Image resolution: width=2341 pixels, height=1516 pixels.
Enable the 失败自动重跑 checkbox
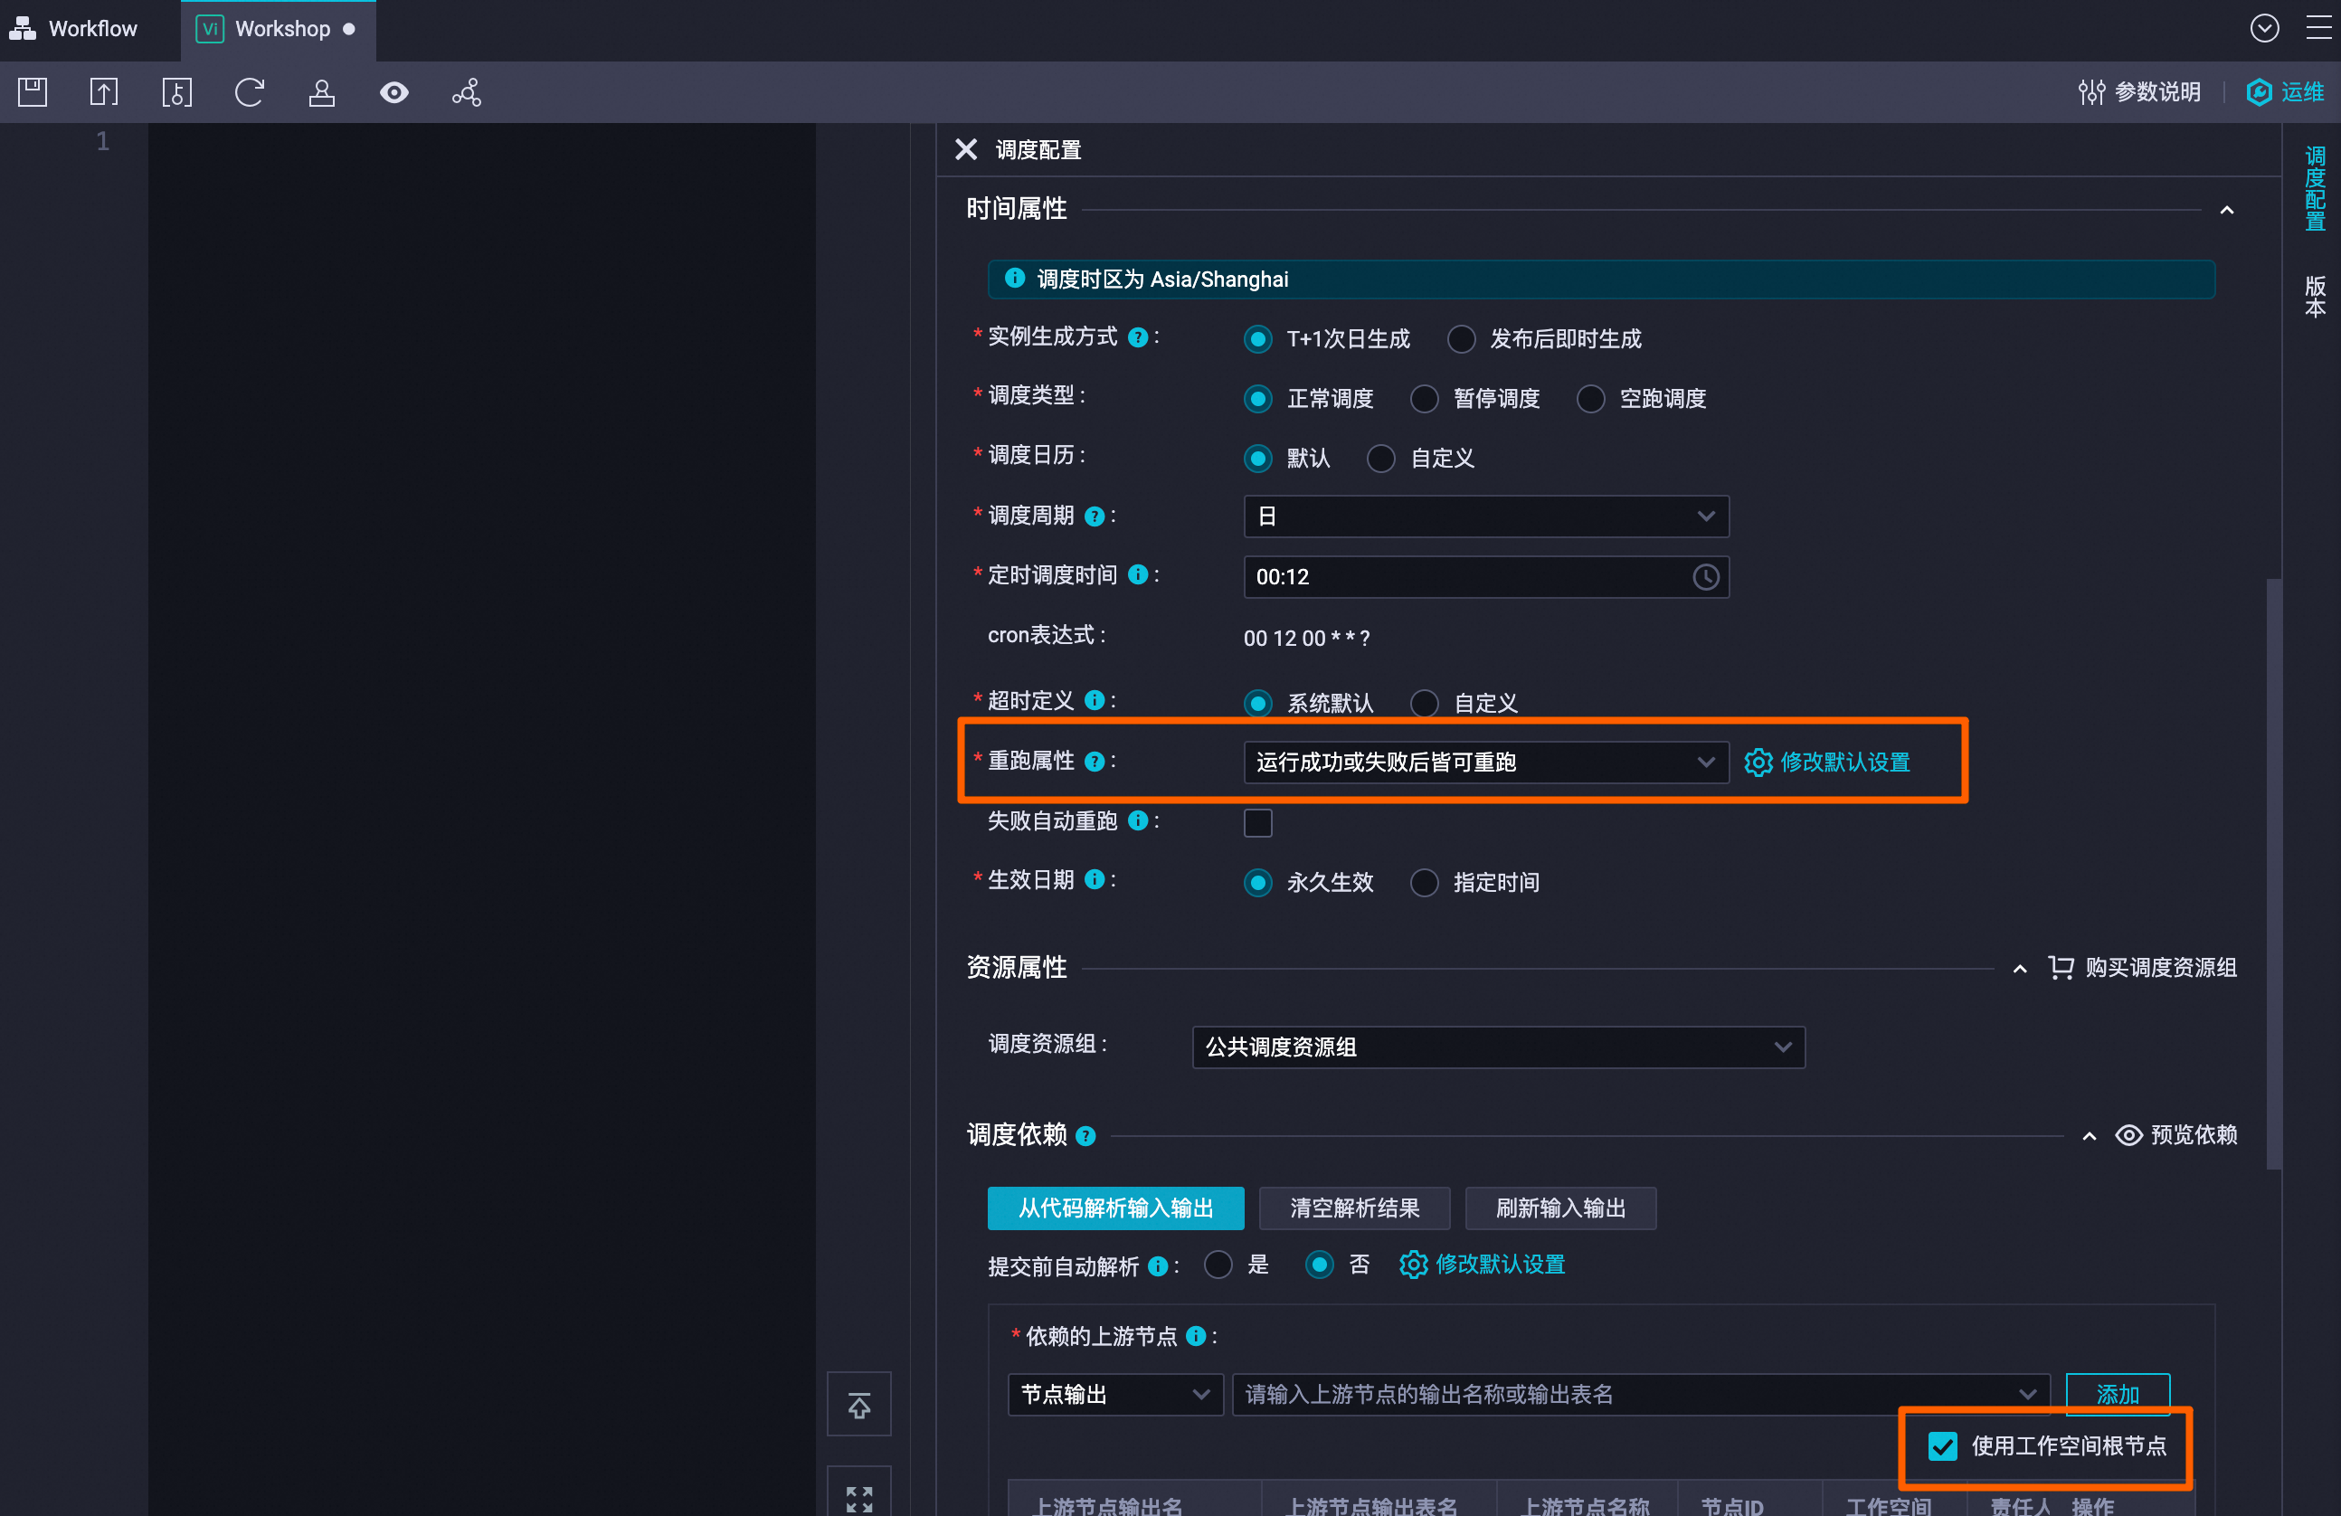1258,822
